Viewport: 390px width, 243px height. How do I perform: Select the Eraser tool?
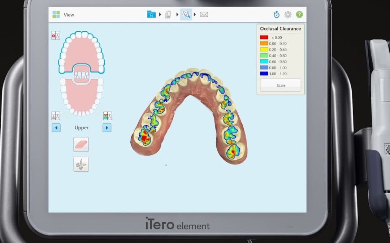click(81, 144)
